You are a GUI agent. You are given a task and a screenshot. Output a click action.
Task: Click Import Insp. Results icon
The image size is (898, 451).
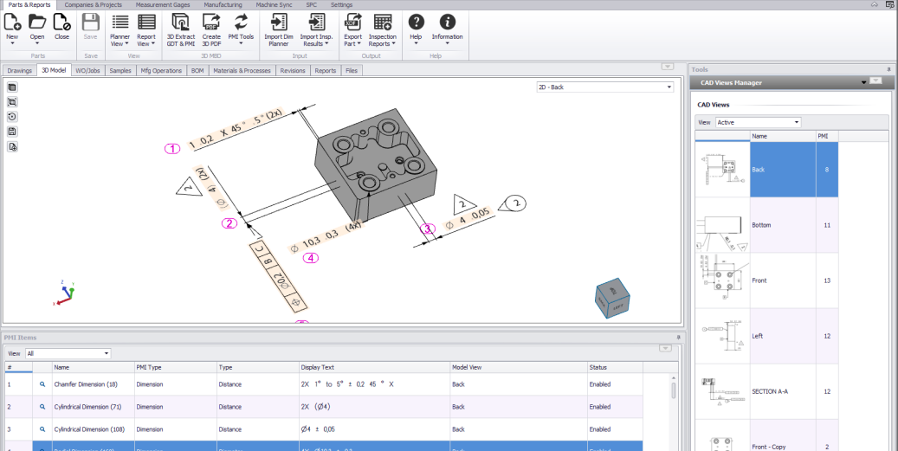coord(316,22)
